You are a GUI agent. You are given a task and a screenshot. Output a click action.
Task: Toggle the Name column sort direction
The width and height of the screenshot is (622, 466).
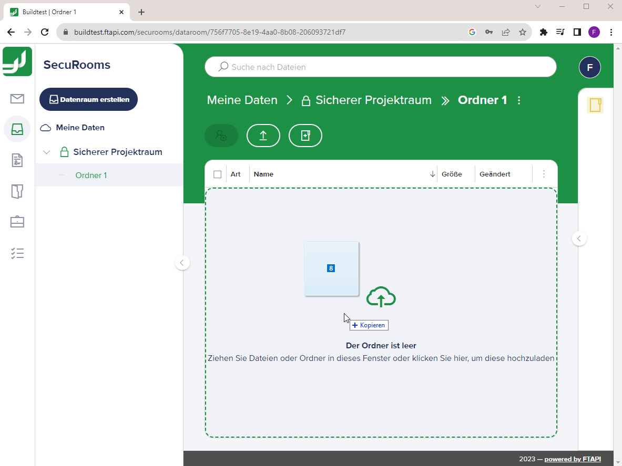point(432,174)
